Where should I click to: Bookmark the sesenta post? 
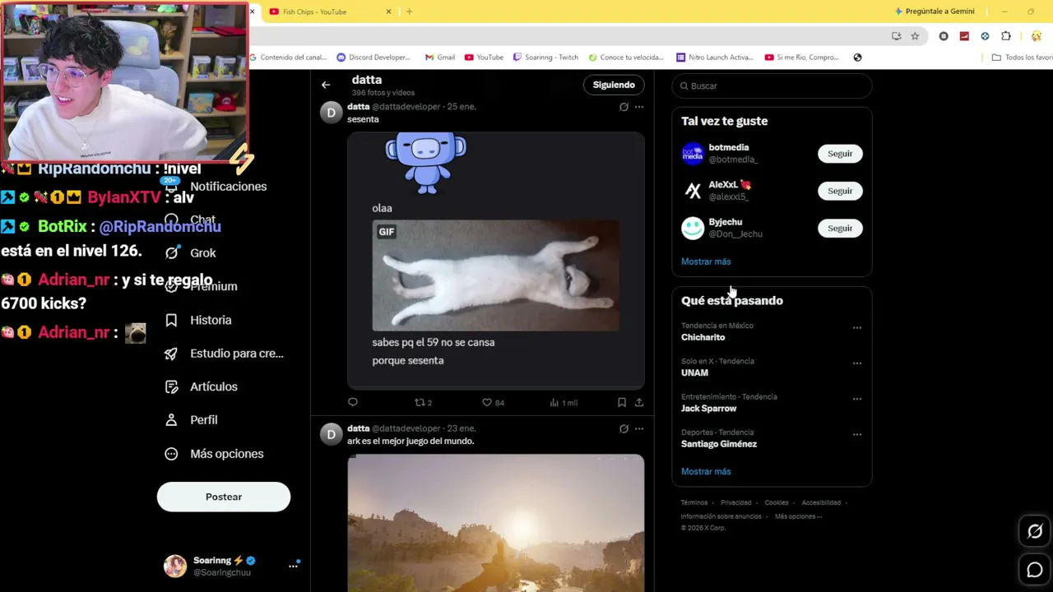coord(622,402)
